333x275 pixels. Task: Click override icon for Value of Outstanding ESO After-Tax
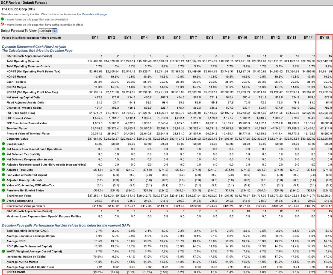[x=3, y=185]
